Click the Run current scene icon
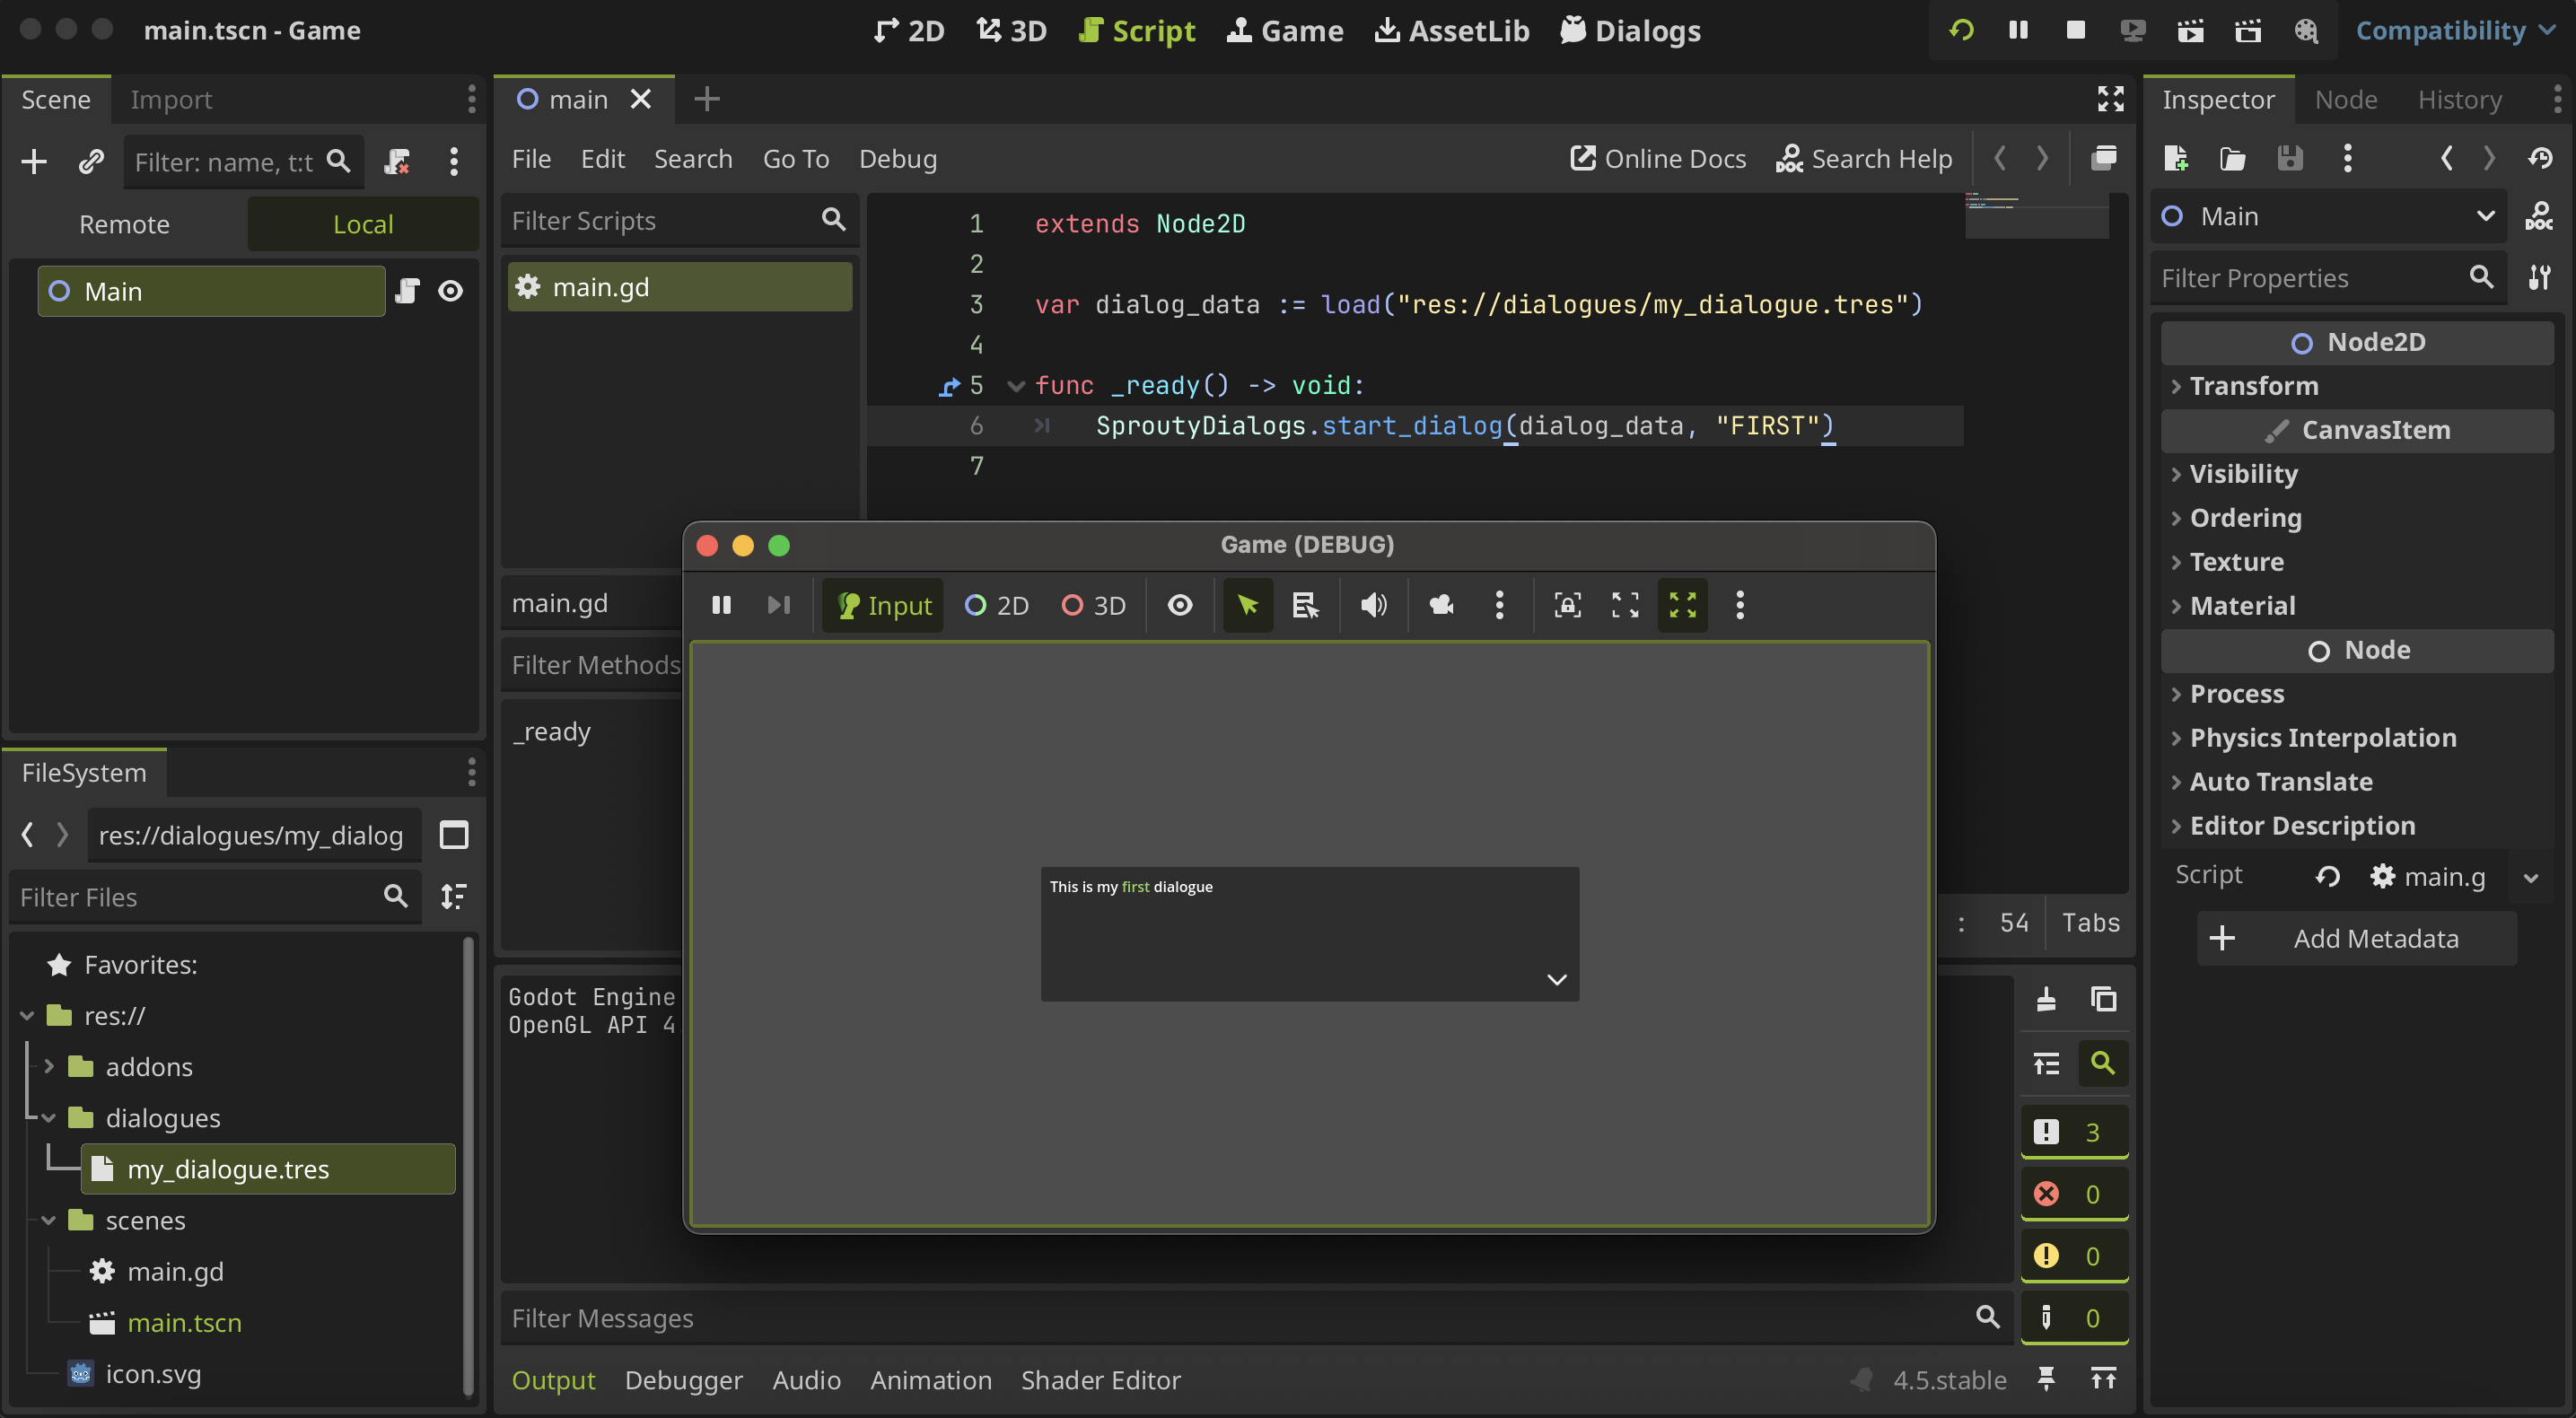This screenshot has height=1418, width=2576. click(2190, 30)
